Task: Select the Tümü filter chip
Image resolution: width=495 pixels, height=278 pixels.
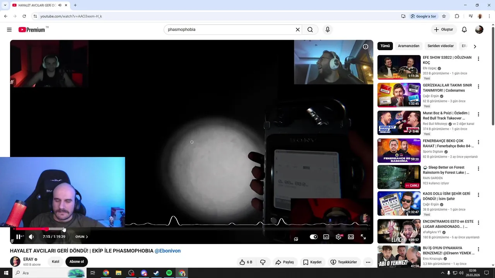Action: pyautogui.click(x=385, y=46)
